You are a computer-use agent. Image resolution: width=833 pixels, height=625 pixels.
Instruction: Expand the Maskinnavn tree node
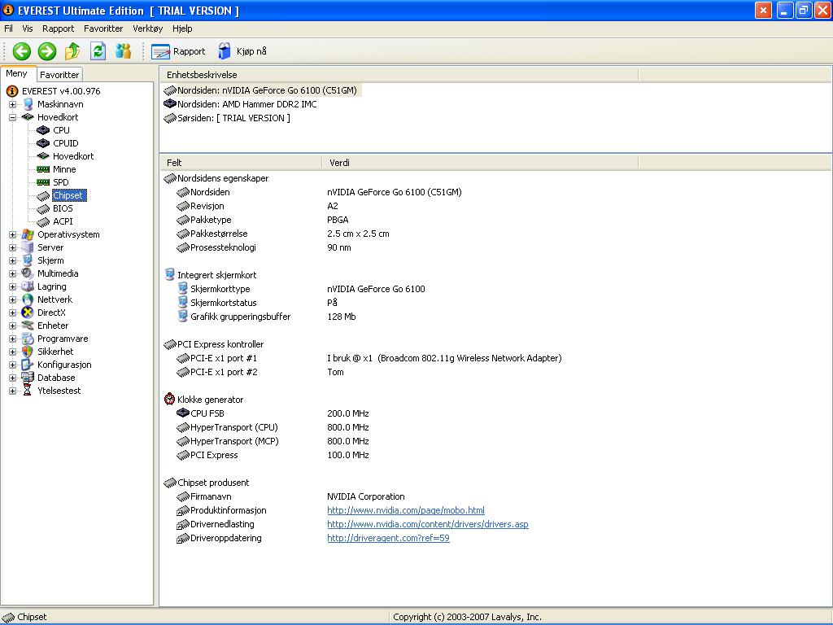point(12,104)
